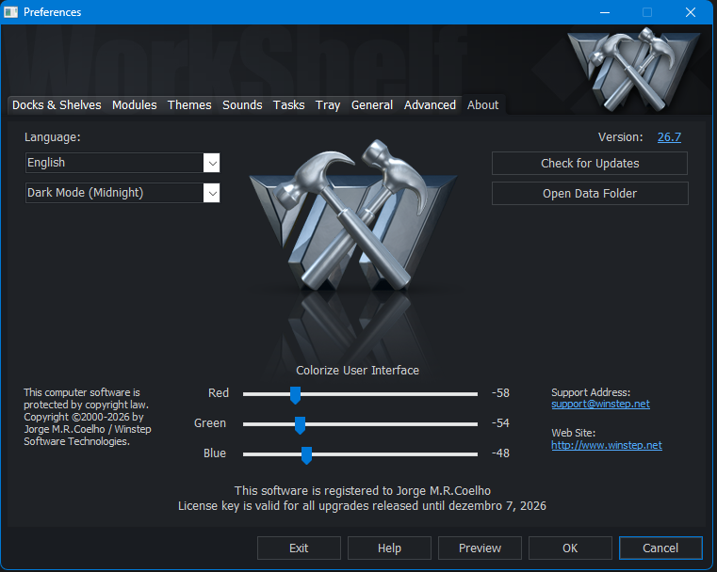
Task: Click Open Data Folder button
Action: coord(590,194)
